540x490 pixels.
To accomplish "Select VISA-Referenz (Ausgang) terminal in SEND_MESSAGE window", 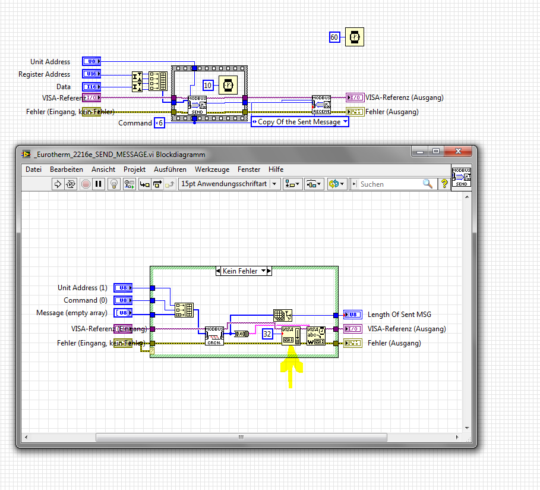I will click(x=353, y=329).
